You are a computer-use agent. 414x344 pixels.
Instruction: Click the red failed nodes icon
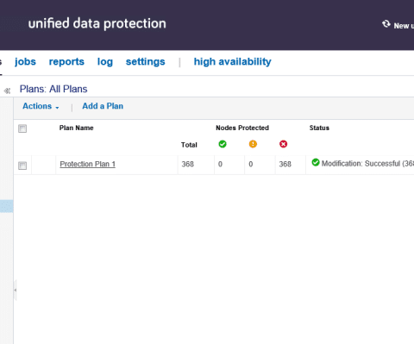pos(283,144)
